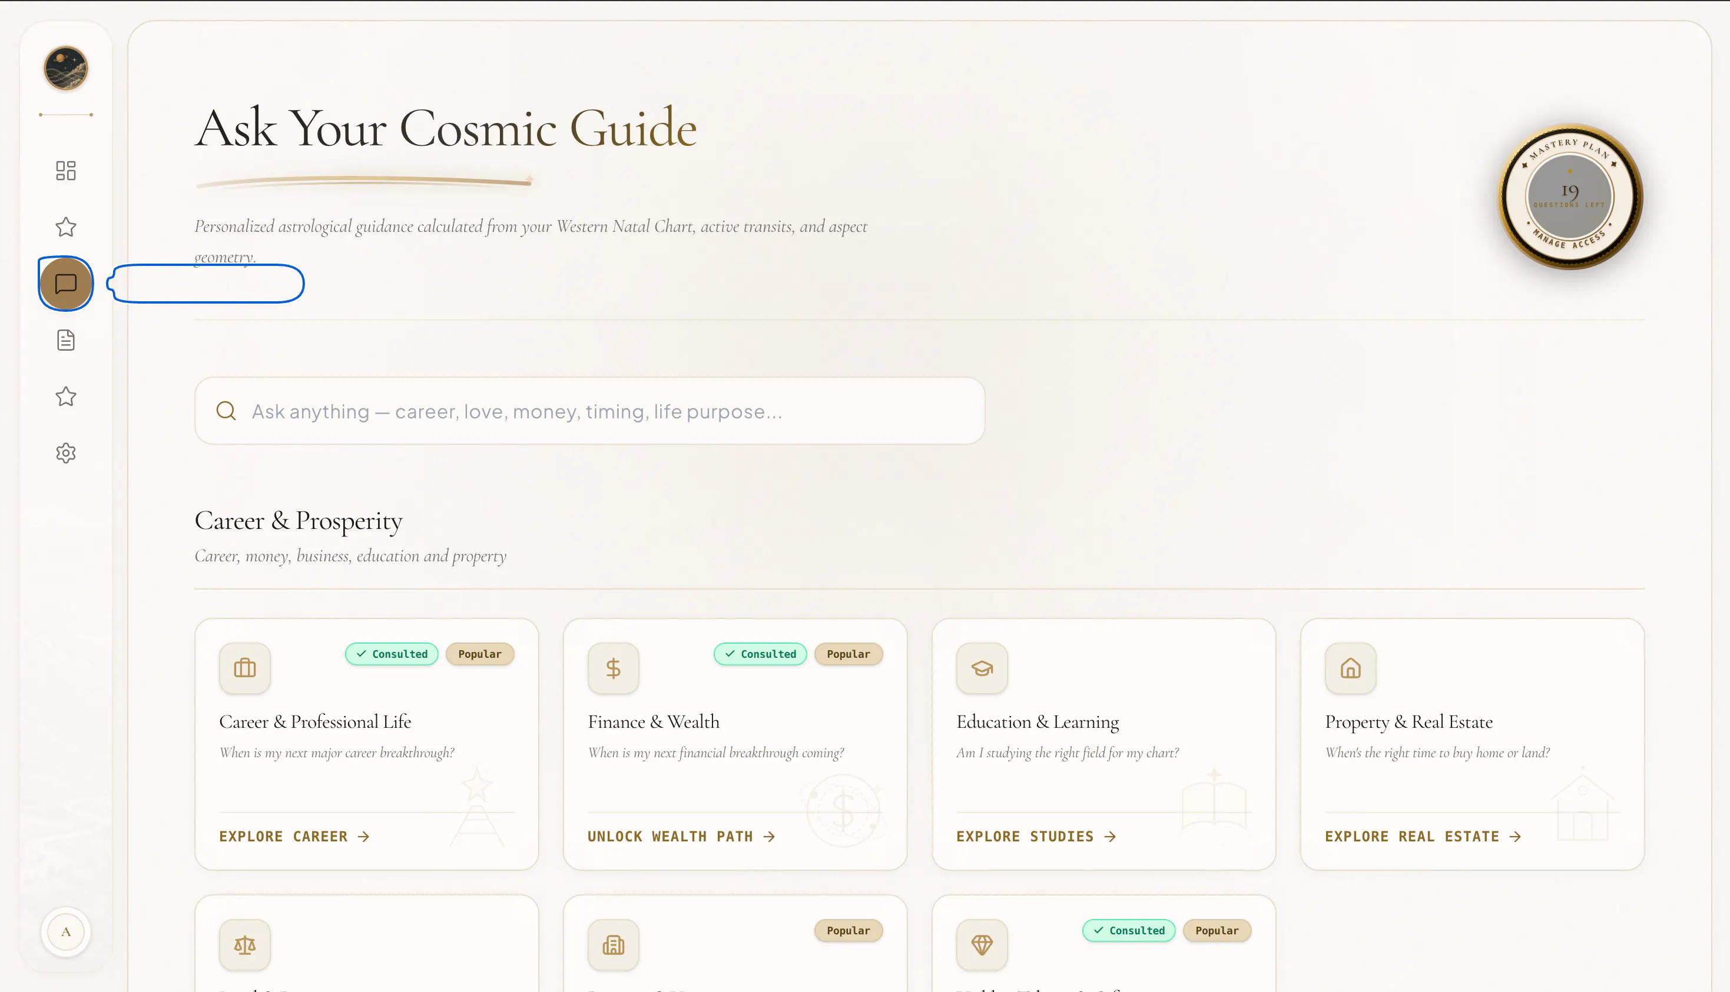Open the document reports icon in sidebar
This screenshot has height=992, width=1730.
click(66, 340)
